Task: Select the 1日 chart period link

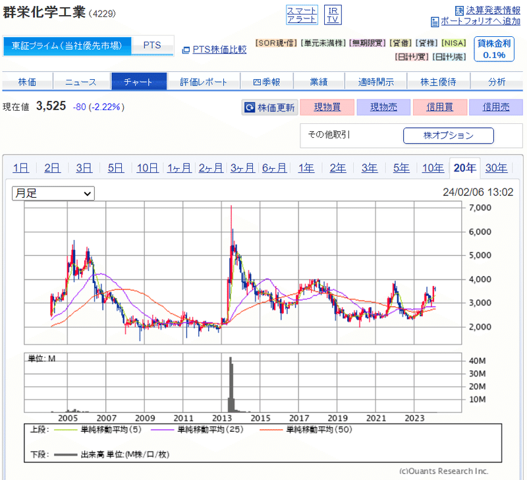Action: (20, 168)
